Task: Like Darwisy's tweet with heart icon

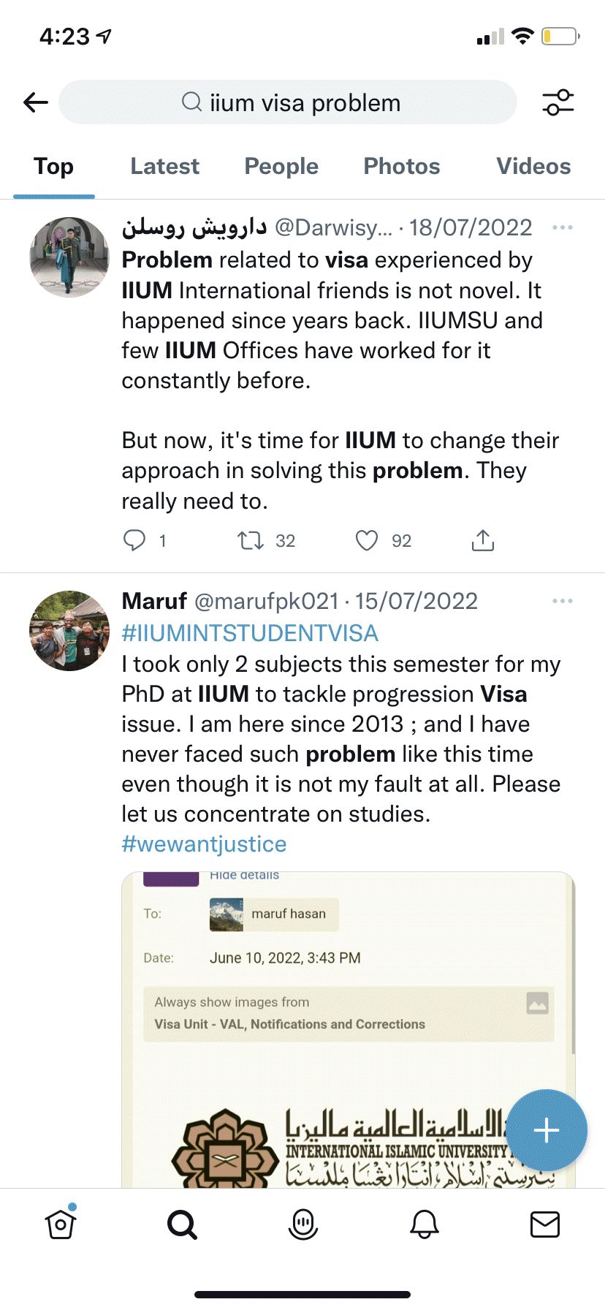Action: pyautogui.click(x=367, y=540)
